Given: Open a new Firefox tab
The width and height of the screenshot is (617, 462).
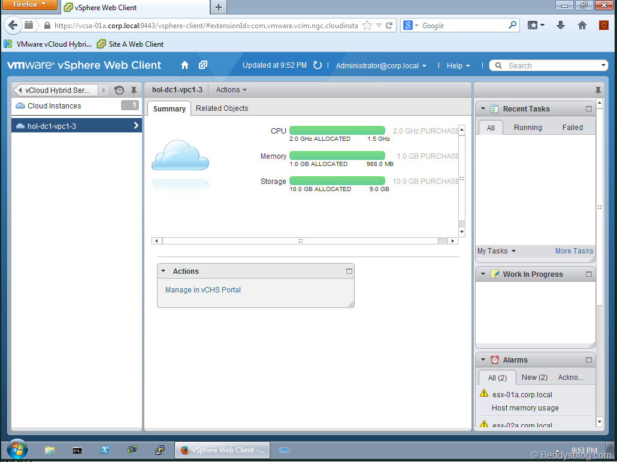Looking at the screenshot, I should tap(219, 7).
